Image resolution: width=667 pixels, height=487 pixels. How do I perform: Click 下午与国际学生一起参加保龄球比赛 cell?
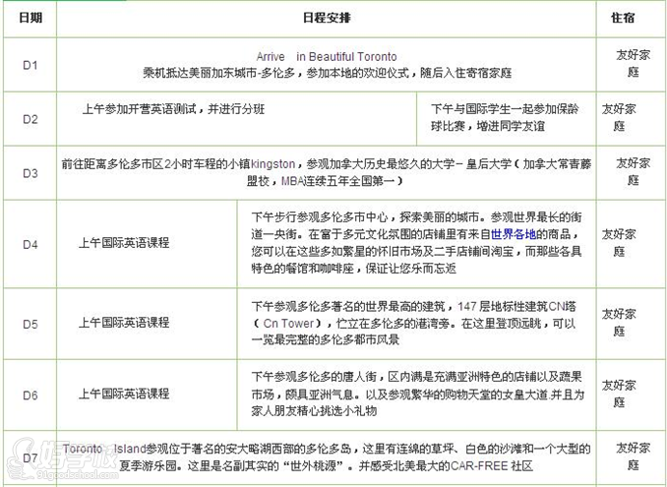(x=505, y=117)
